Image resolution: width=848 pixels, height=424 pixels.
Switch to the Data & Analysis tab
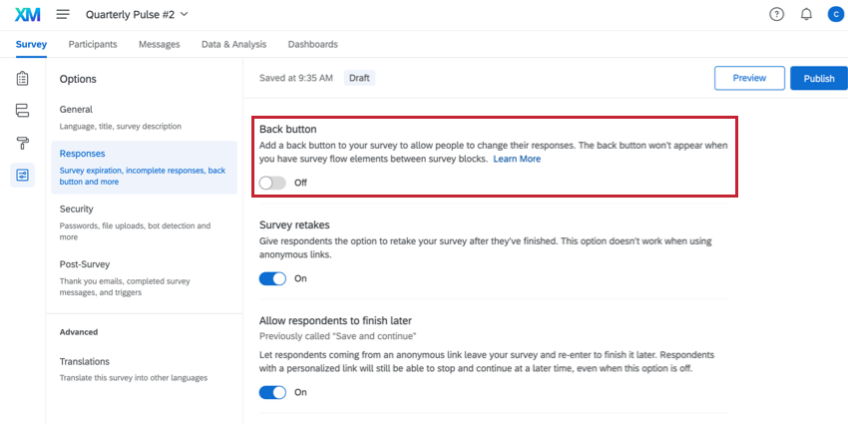(233, 44)
